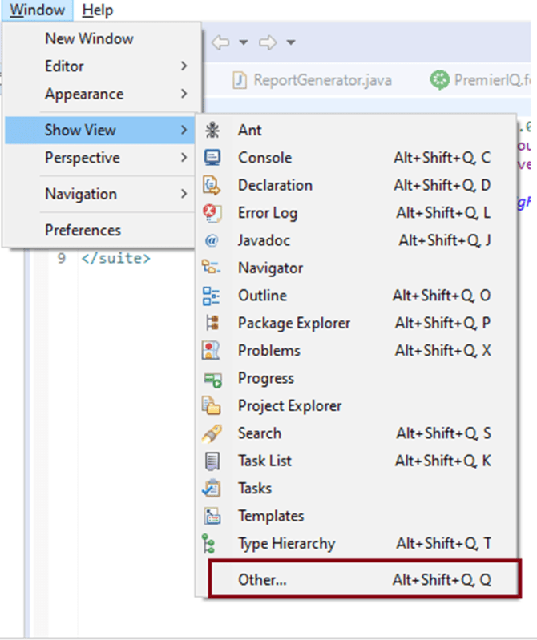Click the back navigation arrow
The image size is (537, 640).
click(220, 42)
